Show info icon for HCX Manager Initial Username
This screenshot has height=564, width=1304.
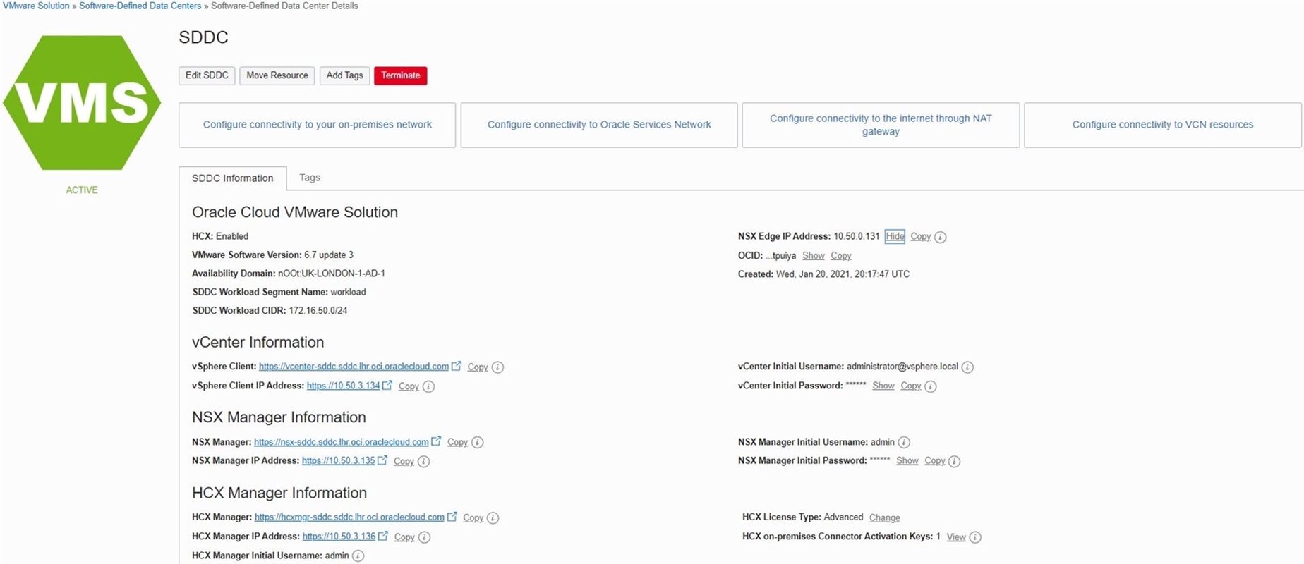click(x=358, y=556)
